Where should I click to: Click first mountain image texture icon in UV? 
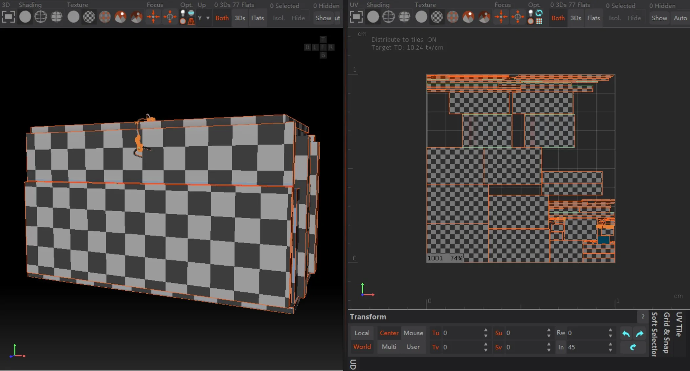(468, 17)
